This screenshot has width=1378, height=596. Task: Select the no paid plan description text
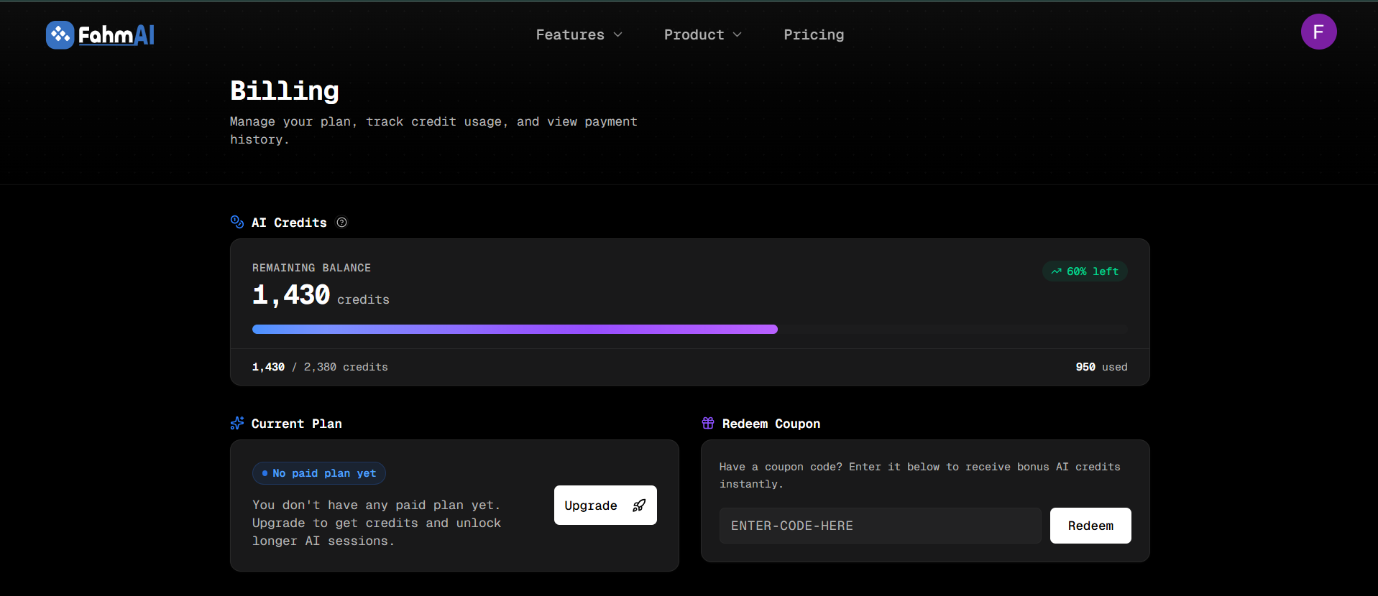(377, 523)
